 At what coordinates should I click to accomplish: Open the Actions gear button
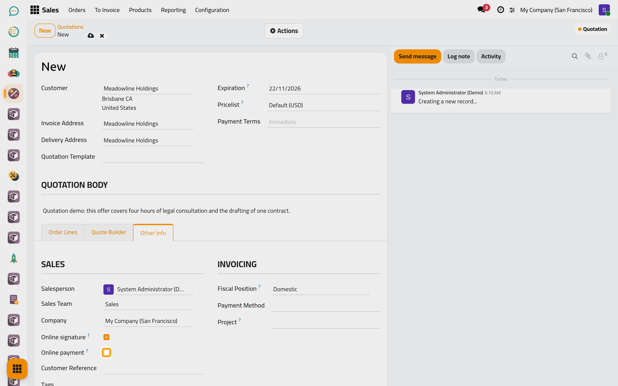point(284,31)
